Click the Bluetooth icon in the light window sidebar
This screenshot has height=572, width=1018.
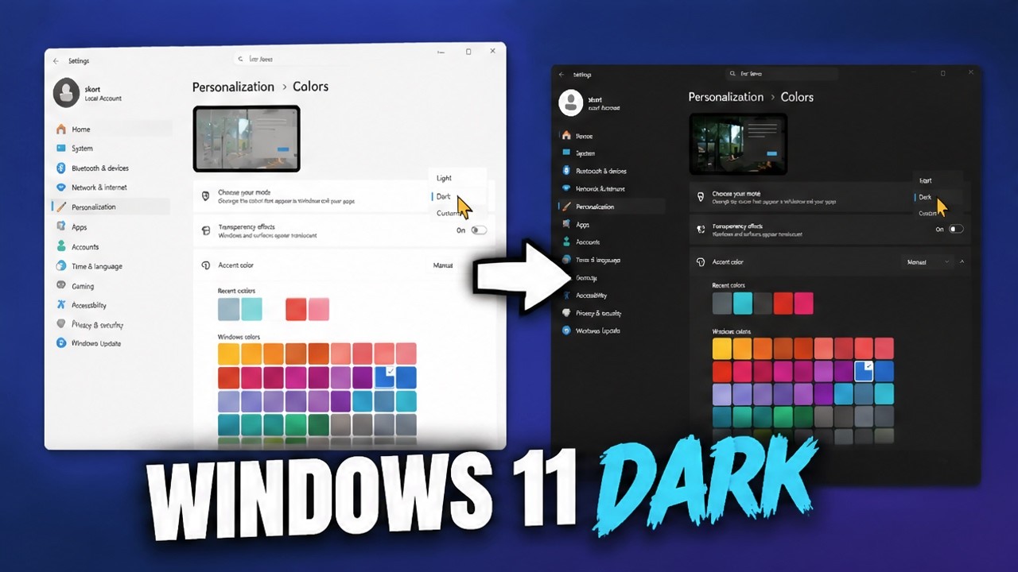61,168
